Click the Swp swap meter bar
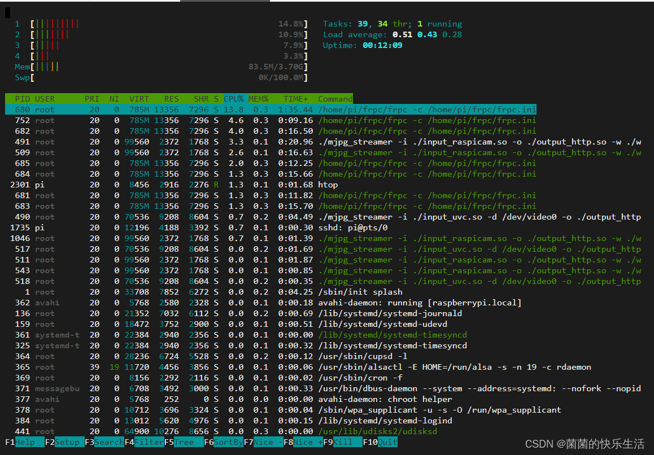This screenshot has height=455, width=654. click(x=168, y=77)
